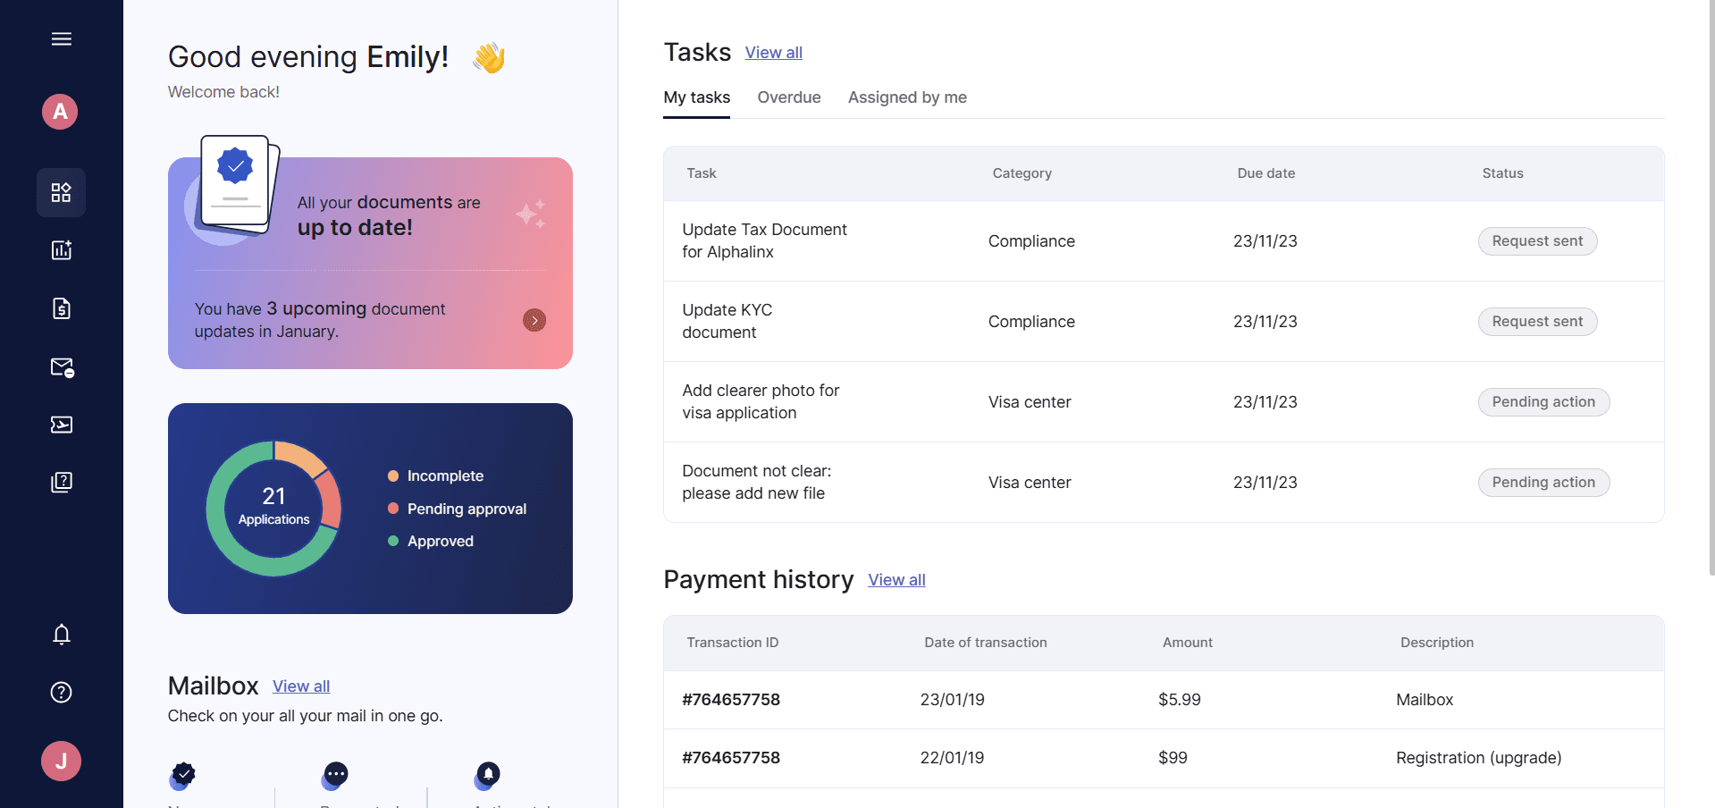Click arrow for upcoming document updates
The image size is (1715, 808).
[534, 320]
